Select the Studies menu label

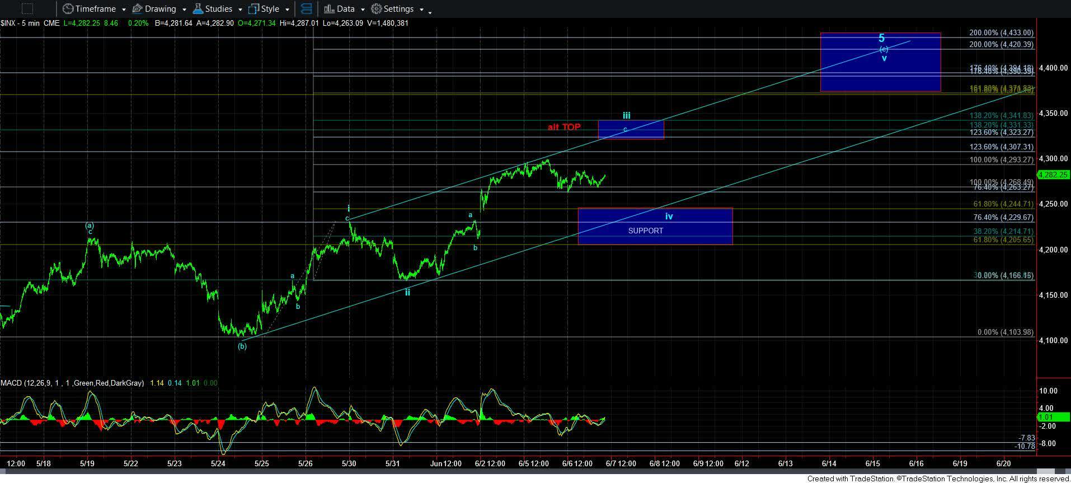(218, 9)
